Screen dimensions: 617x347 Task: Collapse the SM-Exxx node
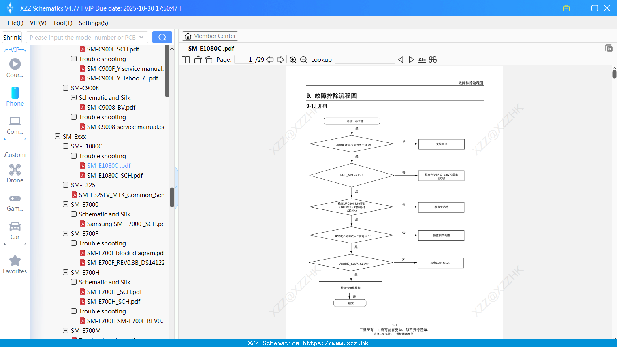(58, 136)
